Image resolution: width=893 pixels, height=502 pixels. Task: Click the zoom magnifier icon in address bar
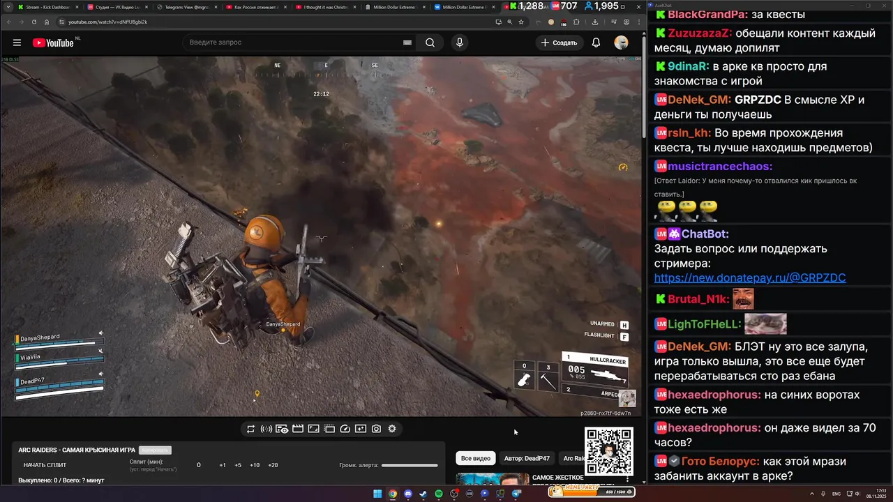click(509, 22)
